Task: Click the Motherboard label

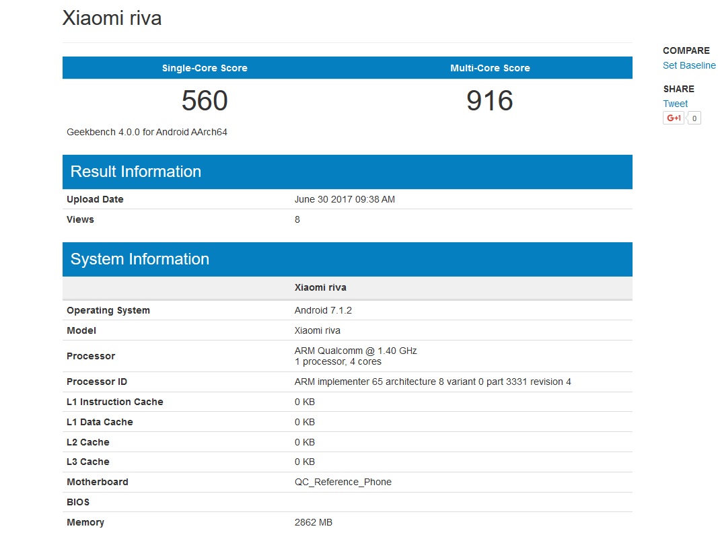Action: pyautogui.click(x=97, y=482)
